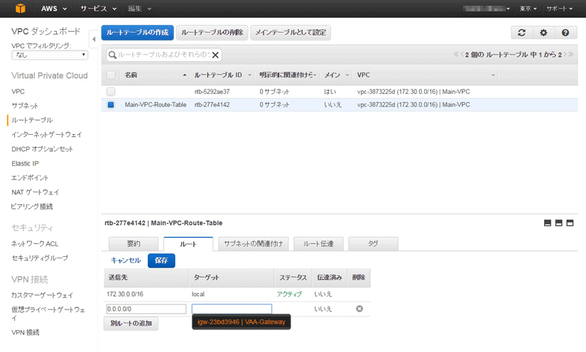The image size is (586, 352).
Task: Open the help question mark icon
Action: (565, 33)
